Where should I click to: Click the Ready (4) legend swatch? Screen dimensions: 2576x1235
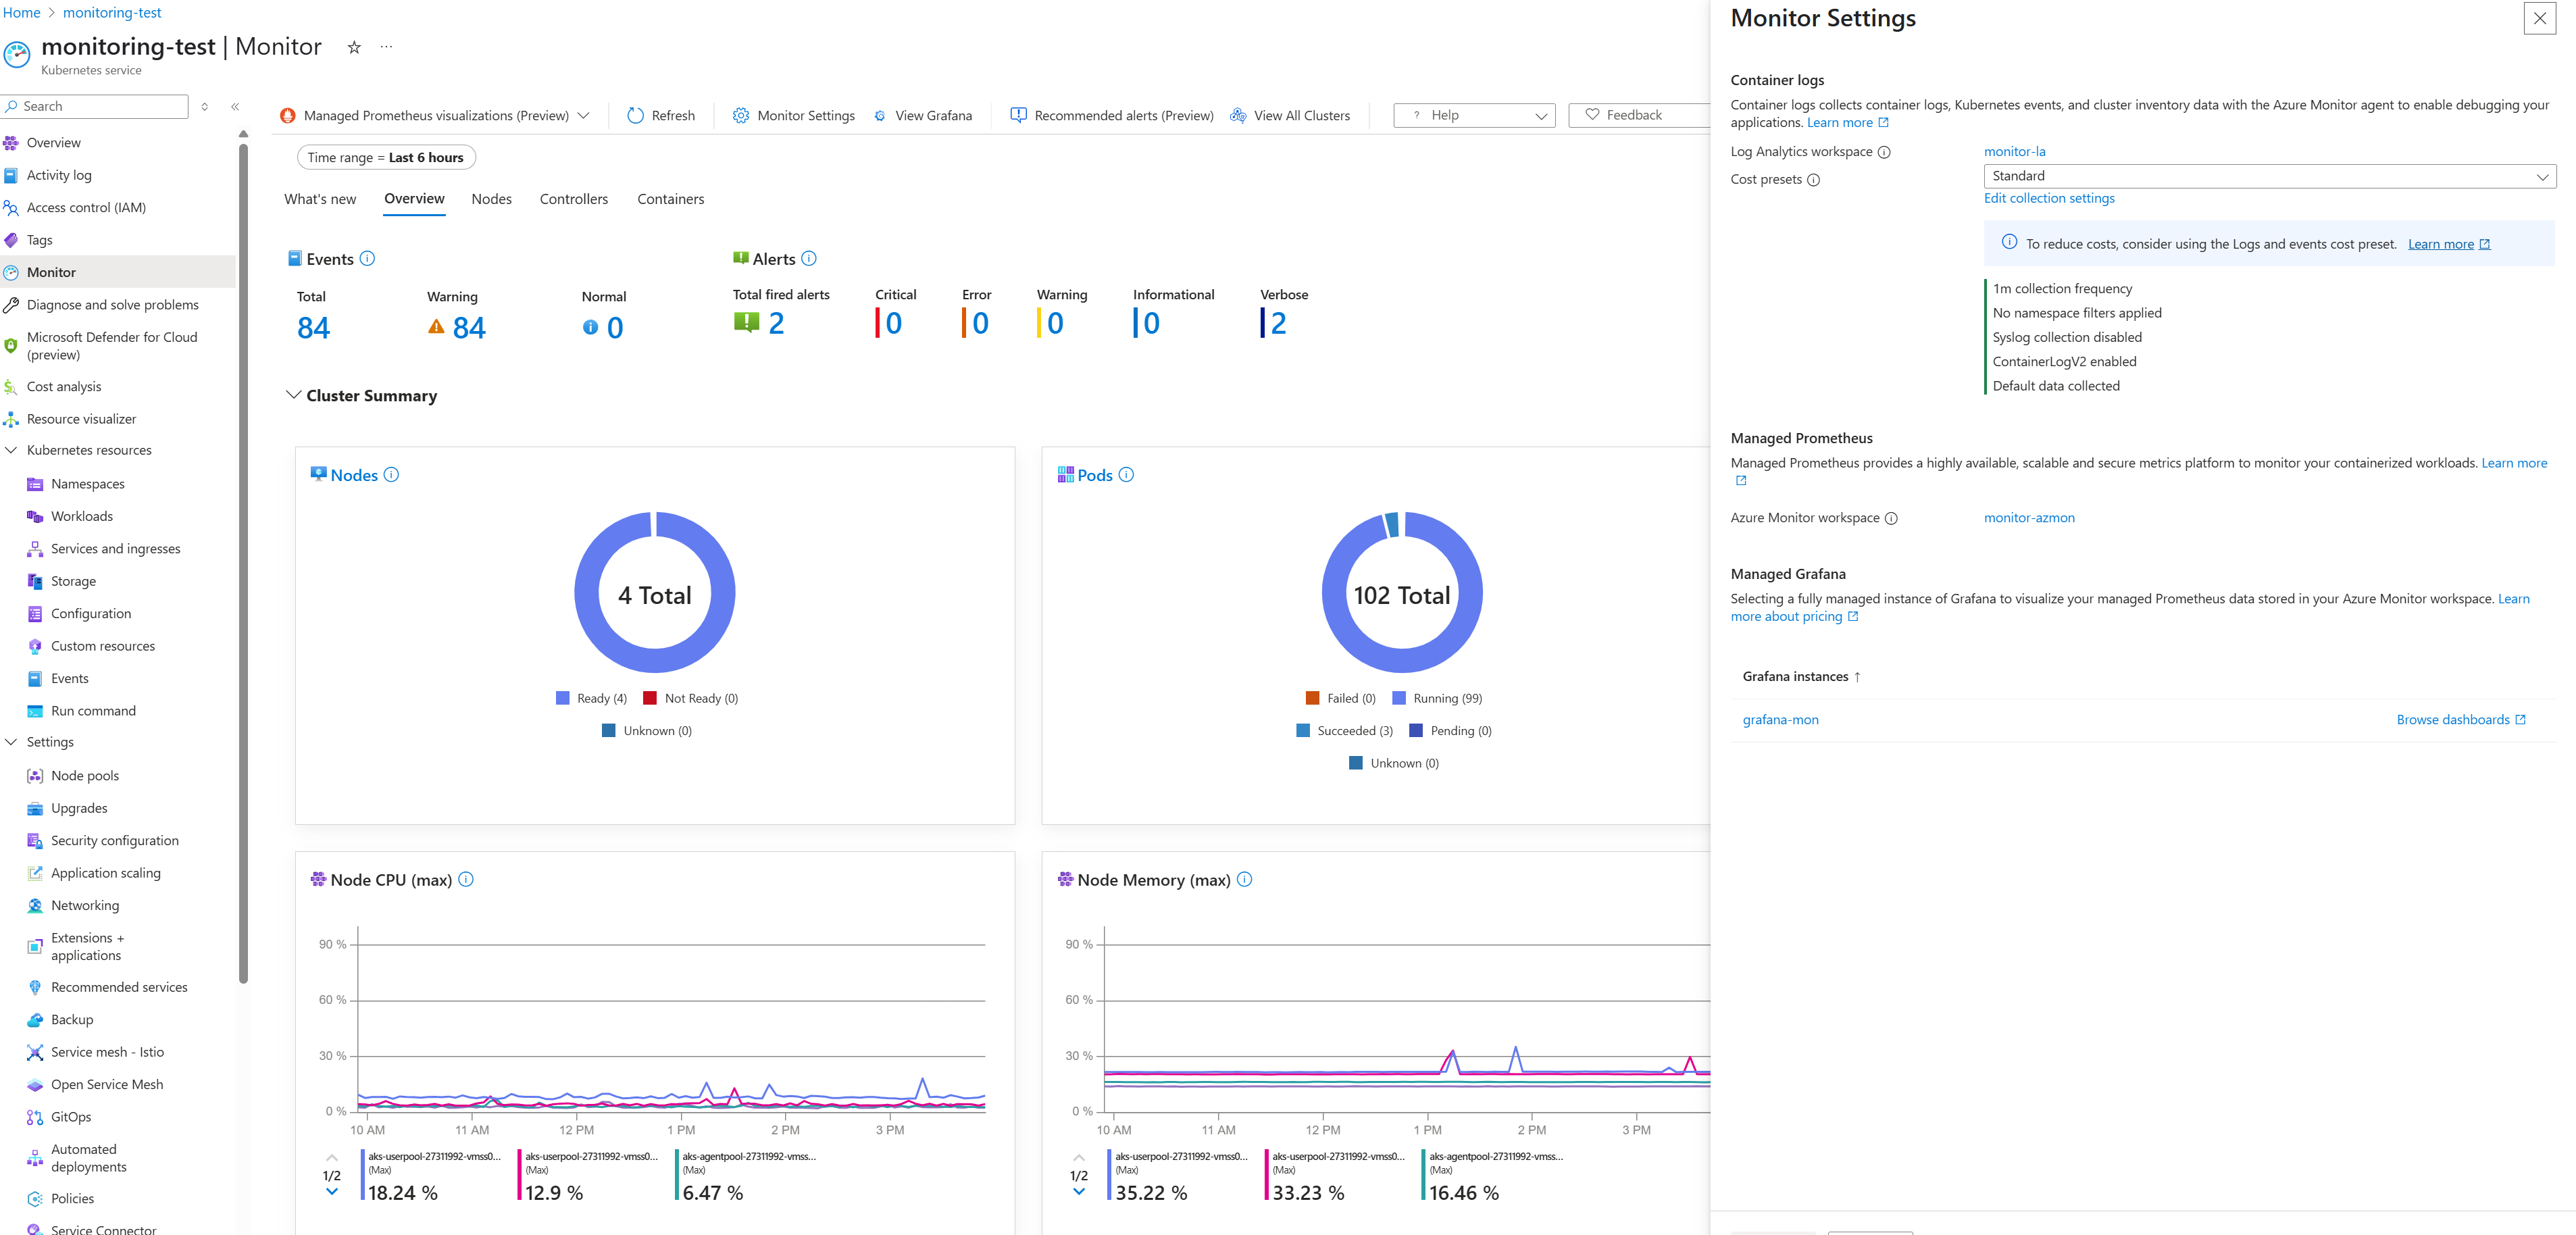[x=563, y=698]
